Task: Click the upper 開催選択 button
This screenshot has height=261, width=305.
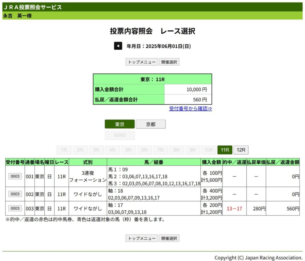Action: coord(169,62)
